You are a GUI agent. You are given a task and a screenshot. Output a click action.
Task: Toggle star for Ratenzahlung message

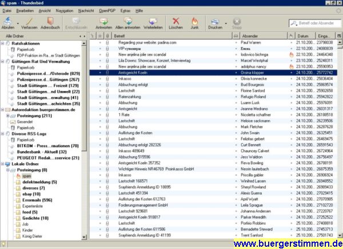coord(100,97)
